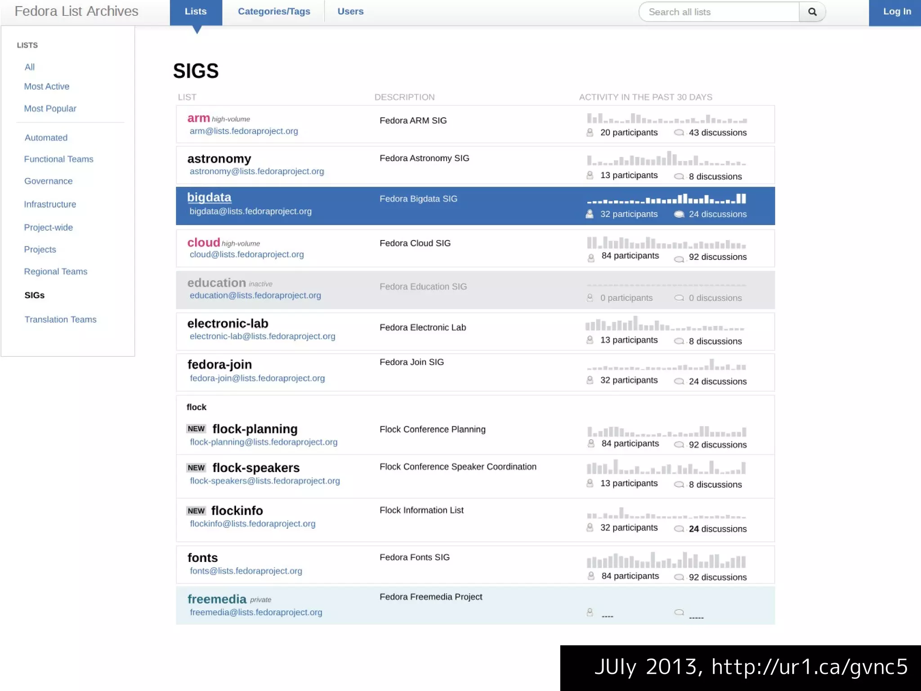Screen dimensions: 921x691
Task: Open the arm list
Action: coord(198,118)
